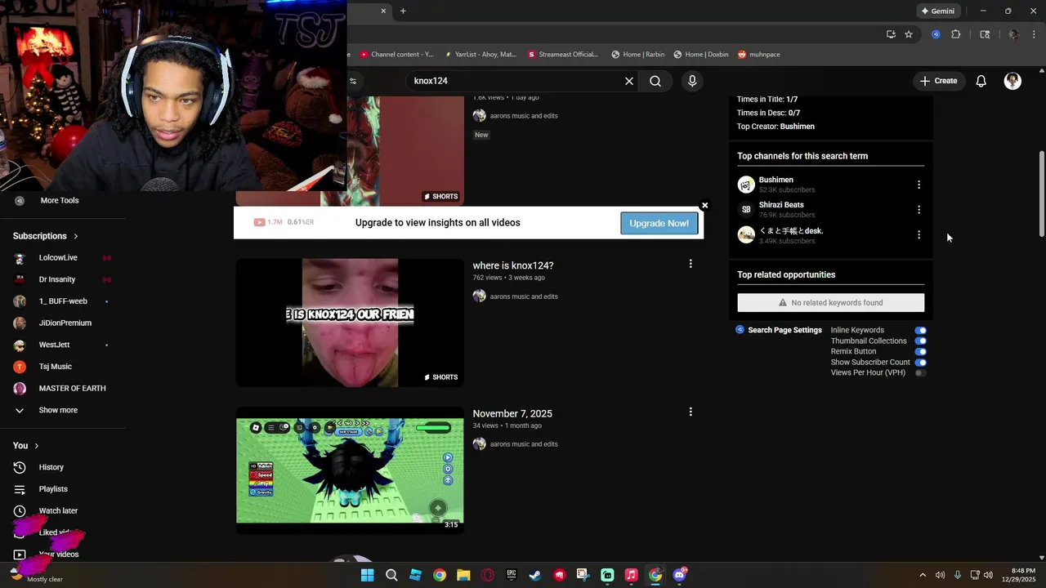Screen dimensions: 1046x588
Task: Open the 1_ BUFF-weeb subscription
Action: coord(63,301)
